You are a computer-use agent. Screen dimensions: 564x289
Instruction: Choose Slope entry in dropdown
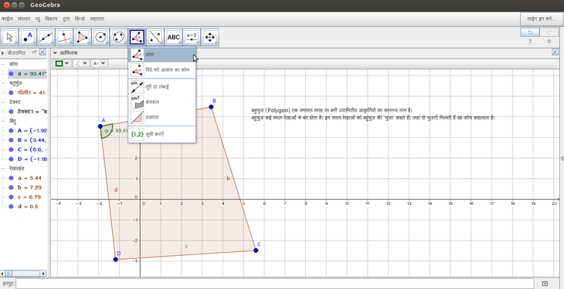(x=162, y=117)
